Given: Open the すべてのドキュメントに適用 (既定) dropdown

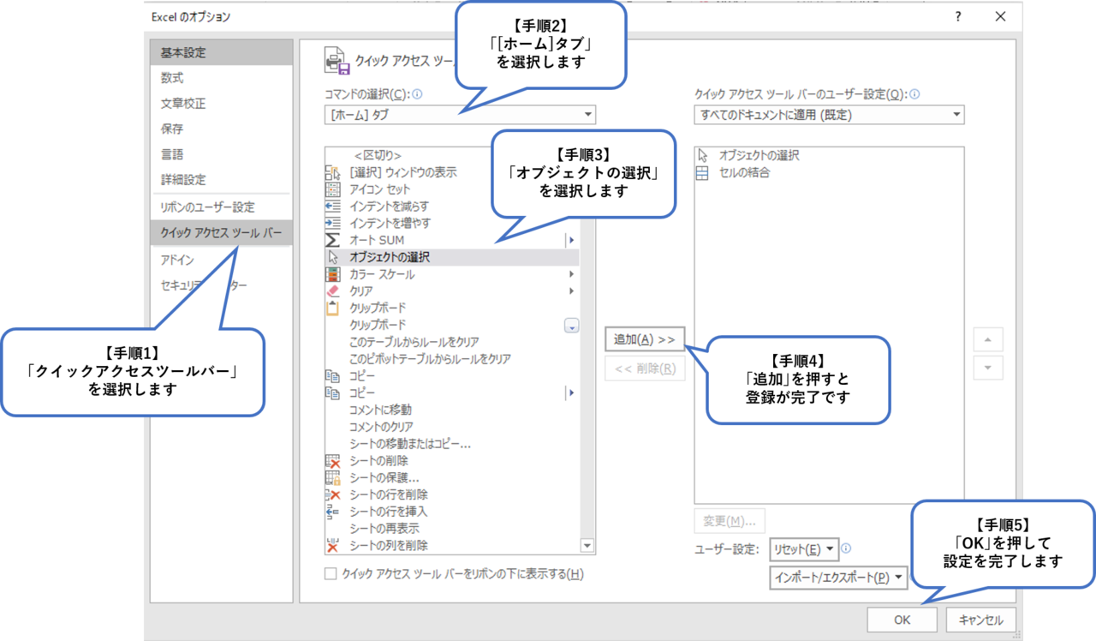Looking at the screenshot, I should tap(829, 115).
